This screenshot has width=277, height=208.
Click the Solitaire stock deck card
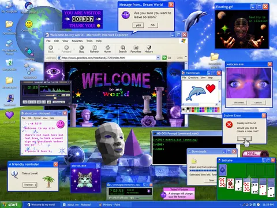point(223,170)
